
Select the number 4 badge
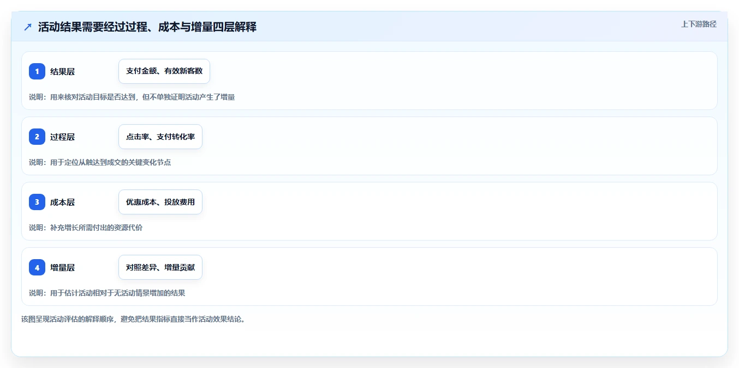tap(37, 267)
